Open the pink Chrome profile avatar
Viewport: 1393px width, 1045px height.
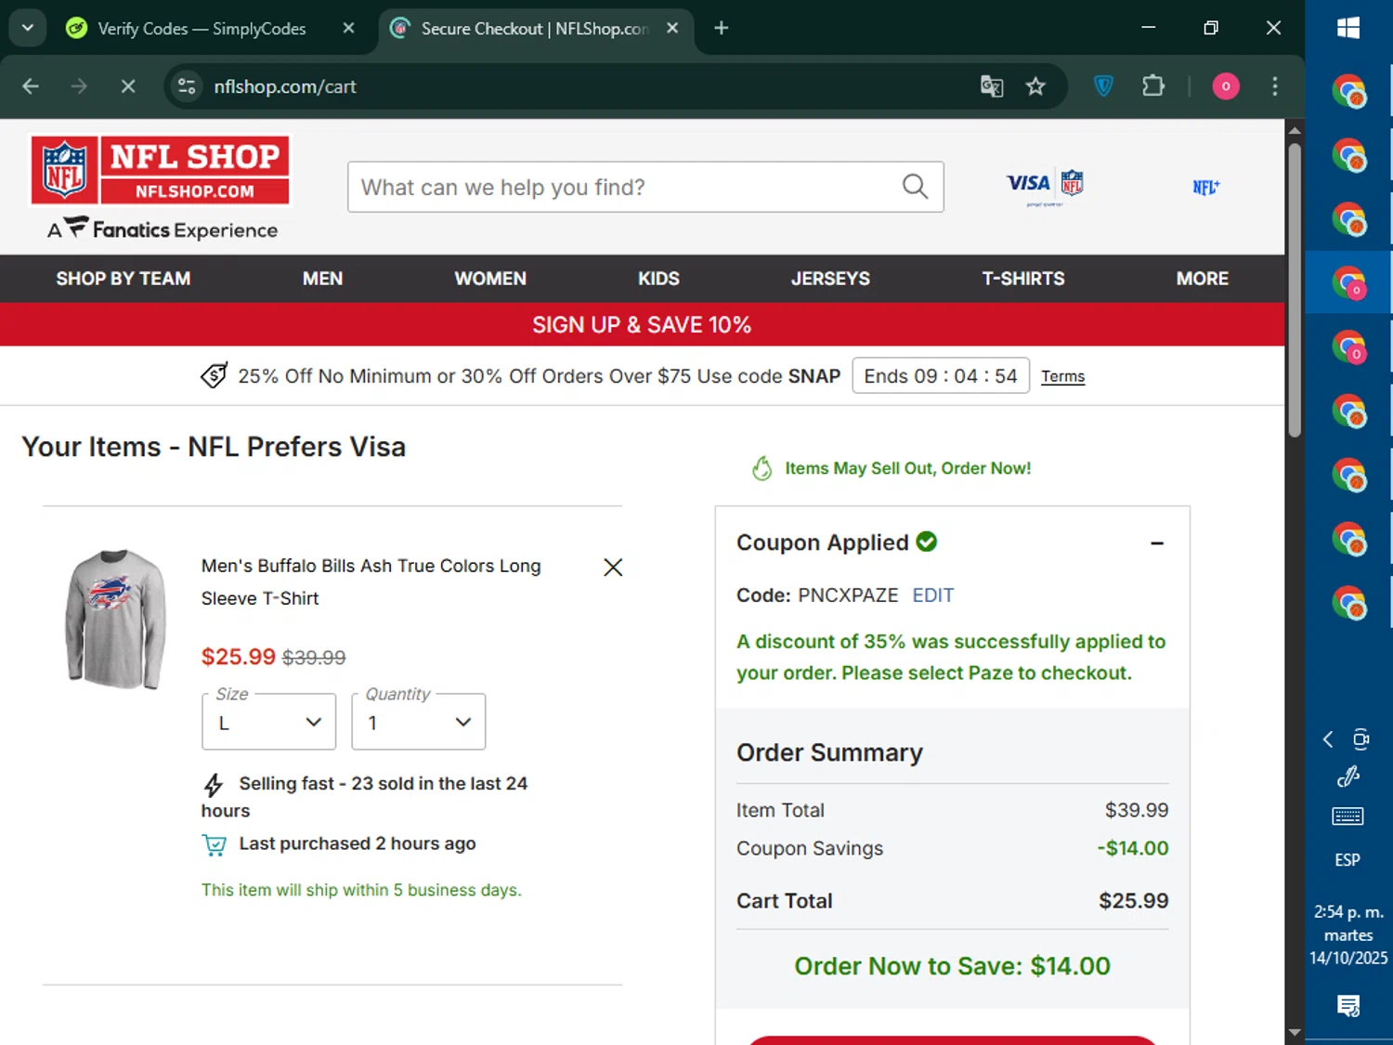[1226, 86]
